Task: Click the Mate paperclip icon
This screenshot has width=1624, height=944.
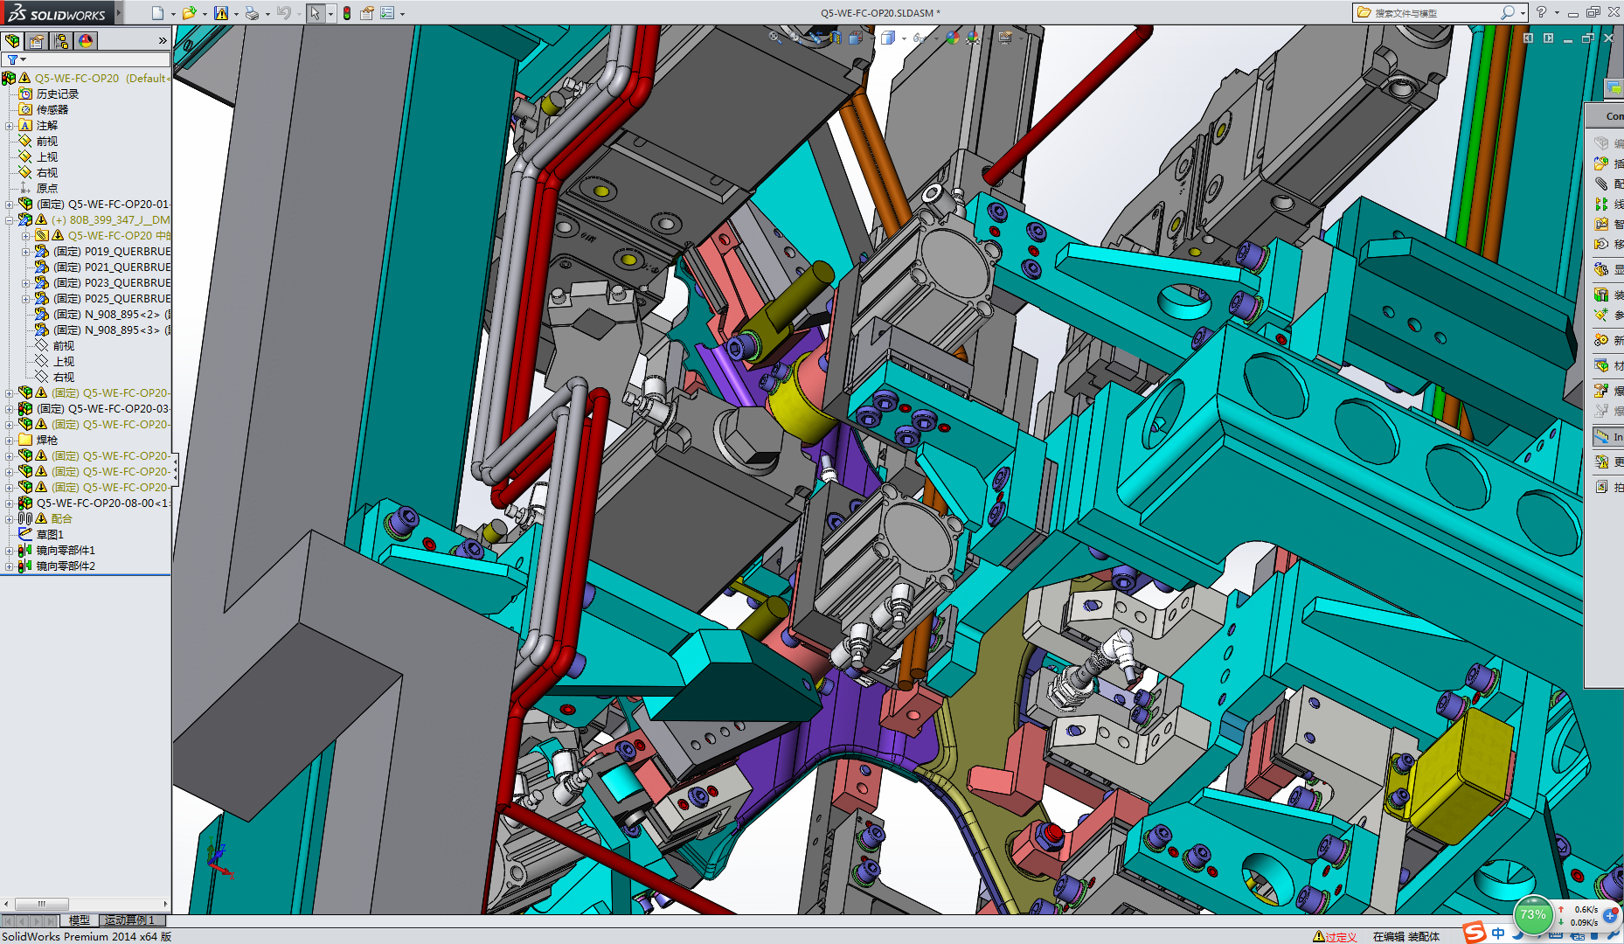Action: point(1601,184)
